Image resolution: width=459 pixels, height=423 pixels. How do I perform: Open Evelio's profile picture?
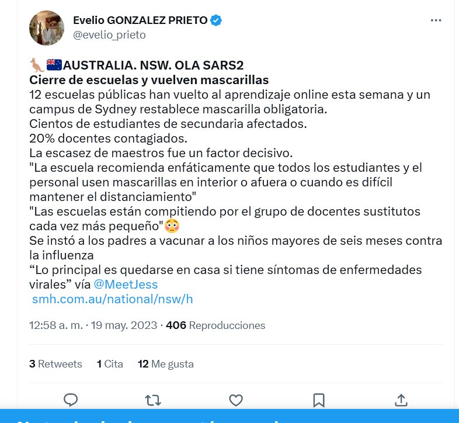tap(46, 27)
